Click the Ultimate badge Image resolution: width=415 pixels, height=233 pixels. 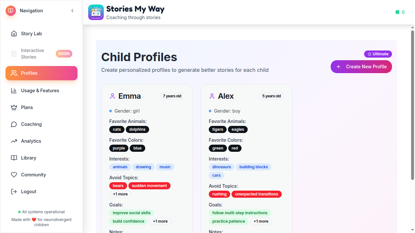[x=378, y=54]
